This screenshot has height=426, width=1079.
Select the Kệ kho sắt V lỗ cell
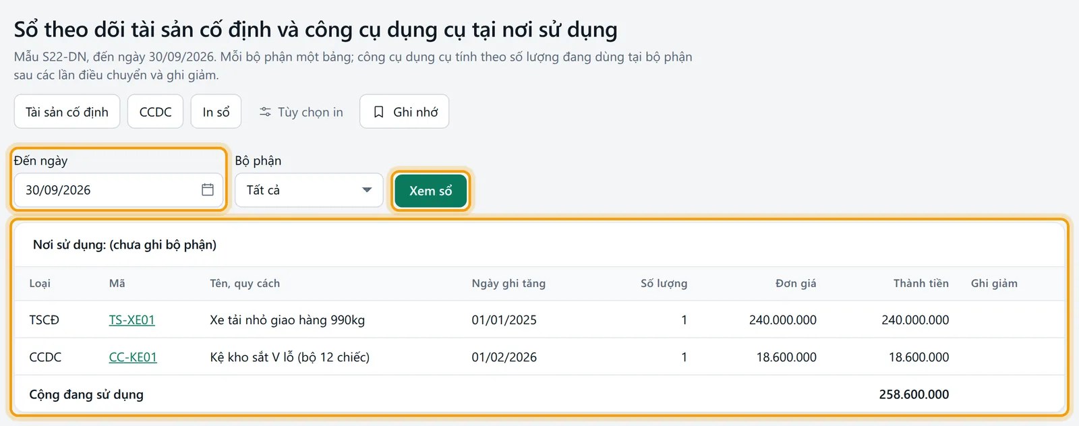click(x=290, y=357)
